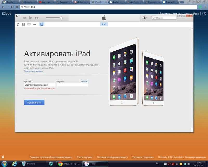Click the Помощь в активации link
Viewport: 208px width, 167px height.
coord(33,71)
